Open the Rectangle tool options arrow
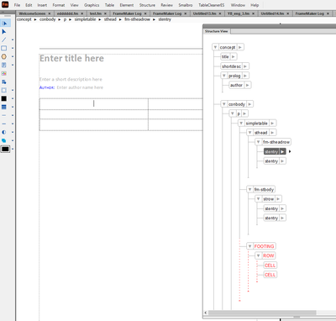 13,48
